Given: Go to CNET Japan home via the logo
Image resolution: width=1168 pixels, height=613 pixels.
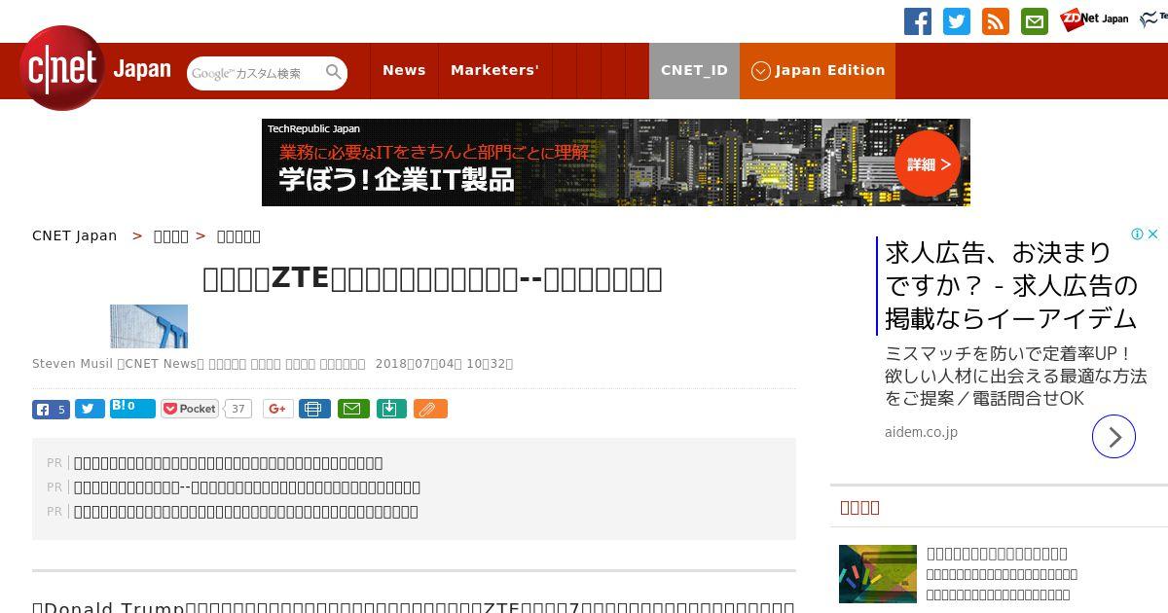Looking at the screenshot, I should 95,69.
